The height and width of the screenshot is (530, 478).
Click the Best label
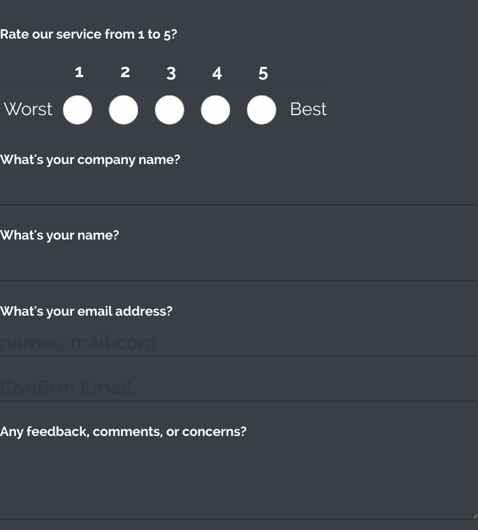point(308,109)
